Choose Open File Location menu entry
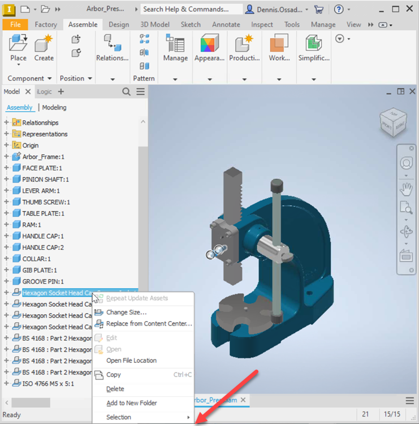 tap(143, 361)
